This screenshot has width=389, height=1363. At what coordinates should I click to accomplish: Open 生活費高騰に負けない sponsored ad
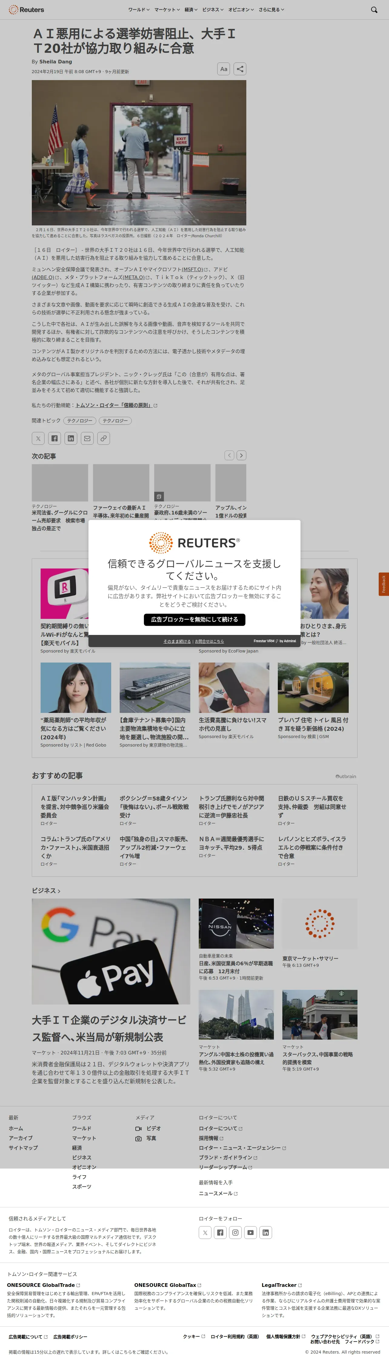pyautogui.click(x=234, y=724)
